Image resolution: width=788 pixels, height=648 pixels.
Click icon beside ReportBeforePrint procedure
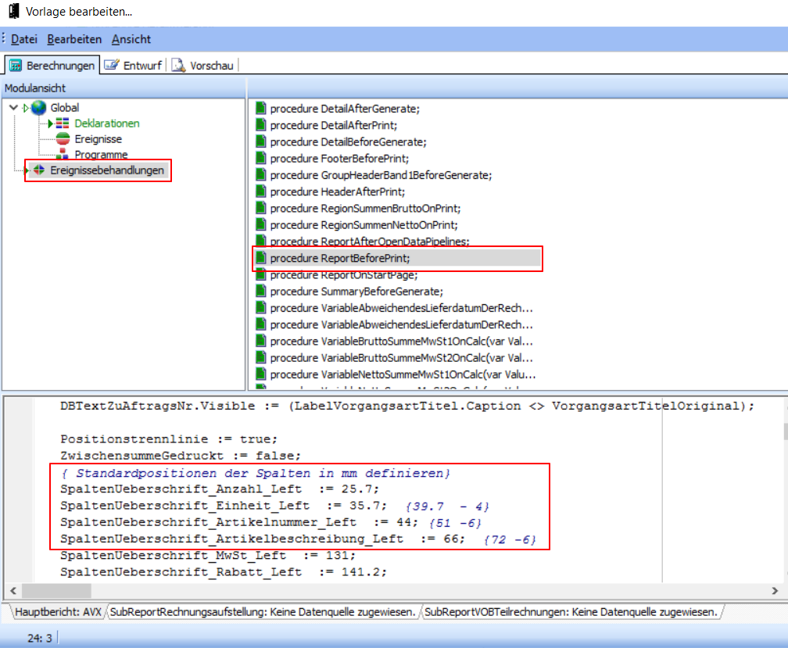[x=261, y=258]
